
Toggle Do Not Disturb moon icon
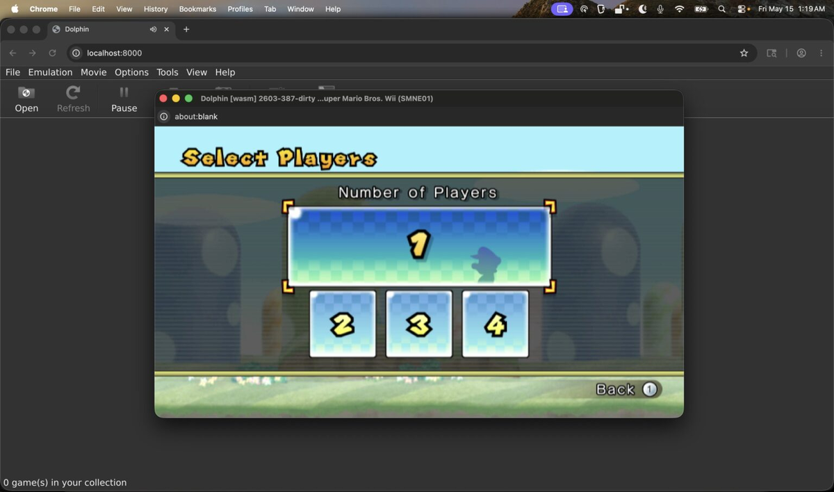[x=642, y=9]
